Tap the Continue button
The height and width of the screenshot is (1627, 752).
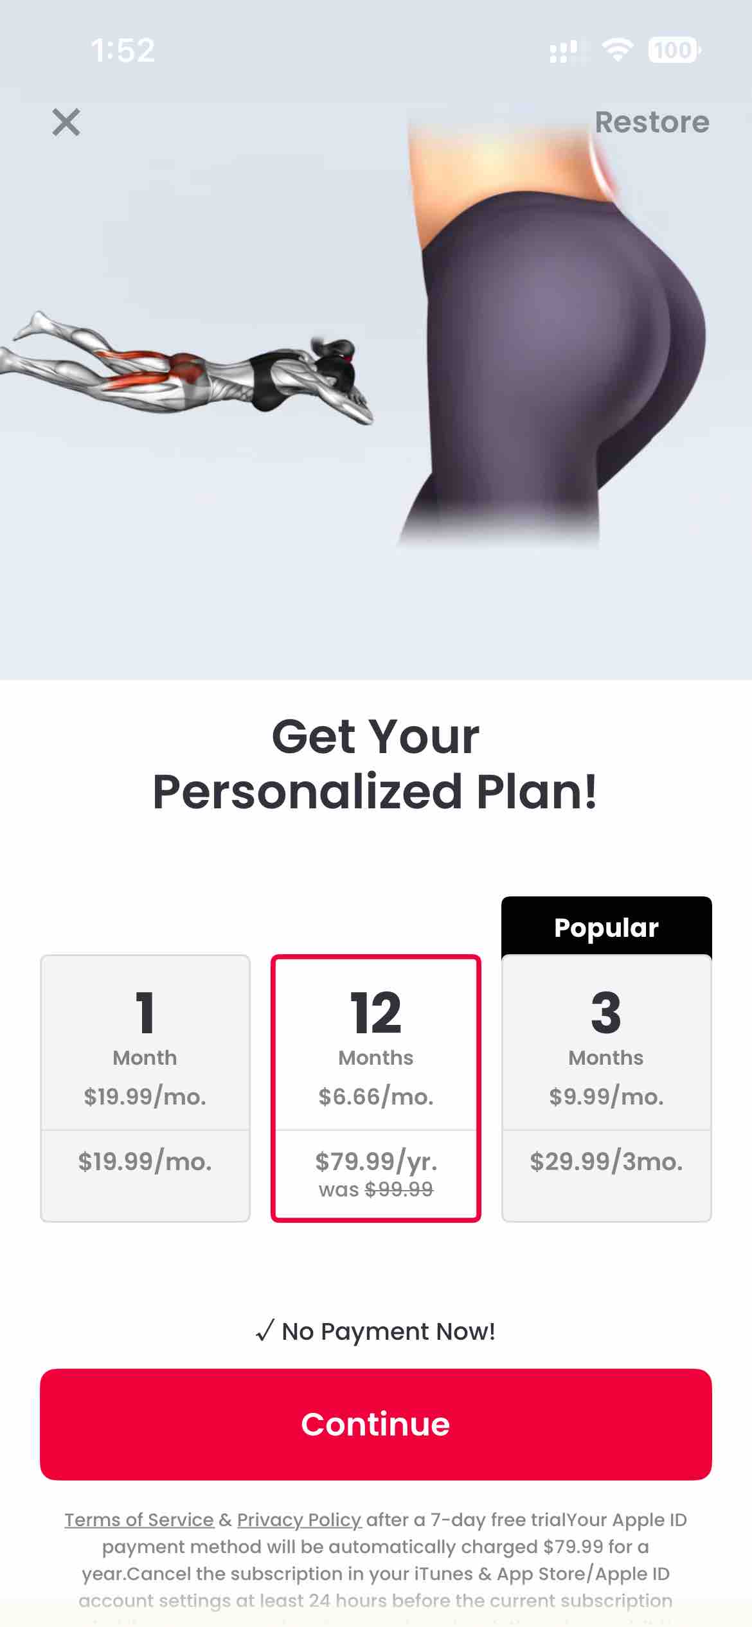[376, 1424]
